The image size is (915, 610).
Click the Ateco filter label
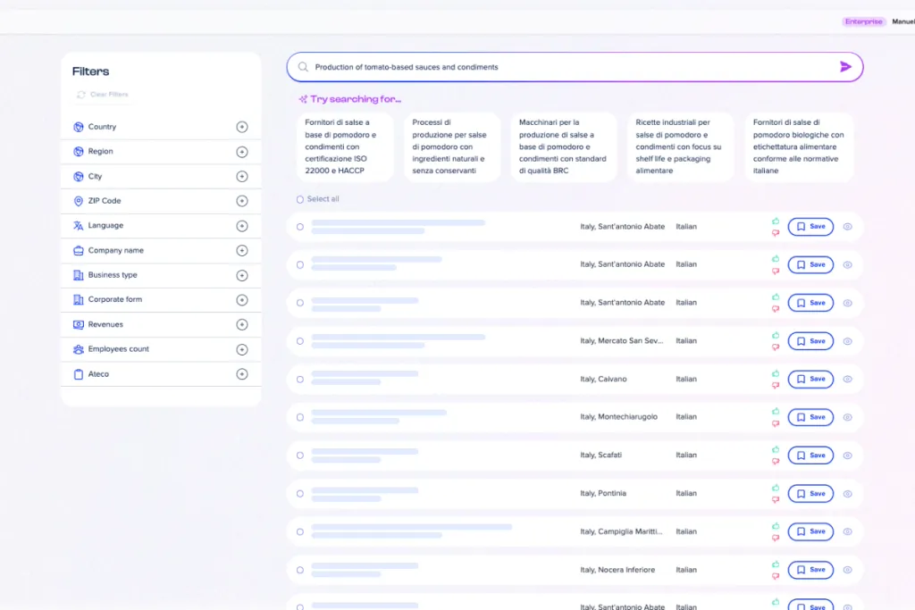[98, 374]
